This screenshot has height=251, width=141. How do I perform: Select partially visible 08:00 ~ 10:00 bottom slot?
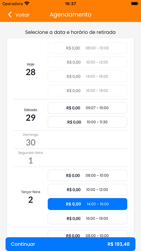point(87,234)
